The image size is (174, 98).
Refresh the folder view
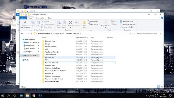point(133,33)
